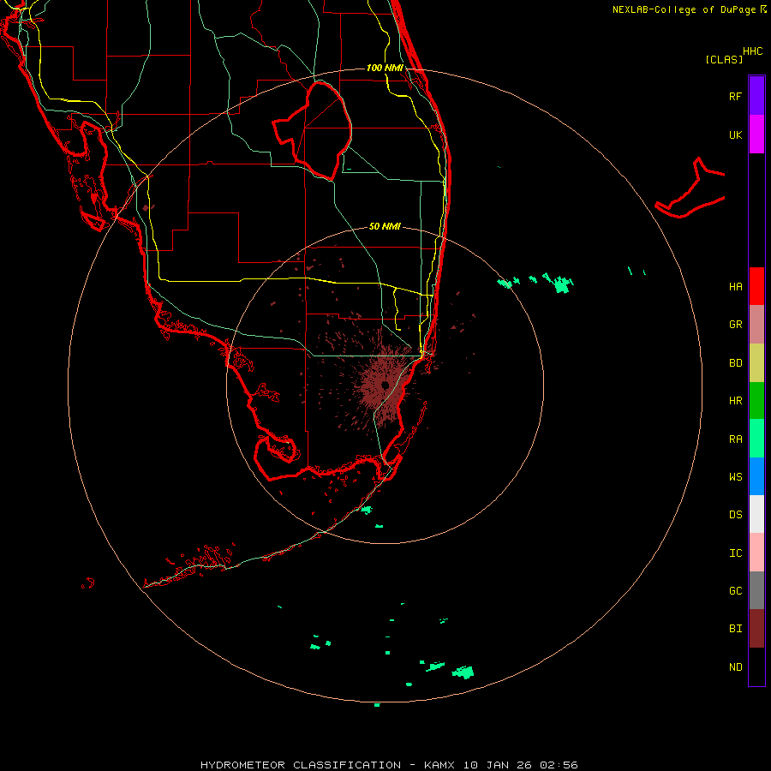
Task: Click the '[CLAS]' units label
Action: (724, 59)
